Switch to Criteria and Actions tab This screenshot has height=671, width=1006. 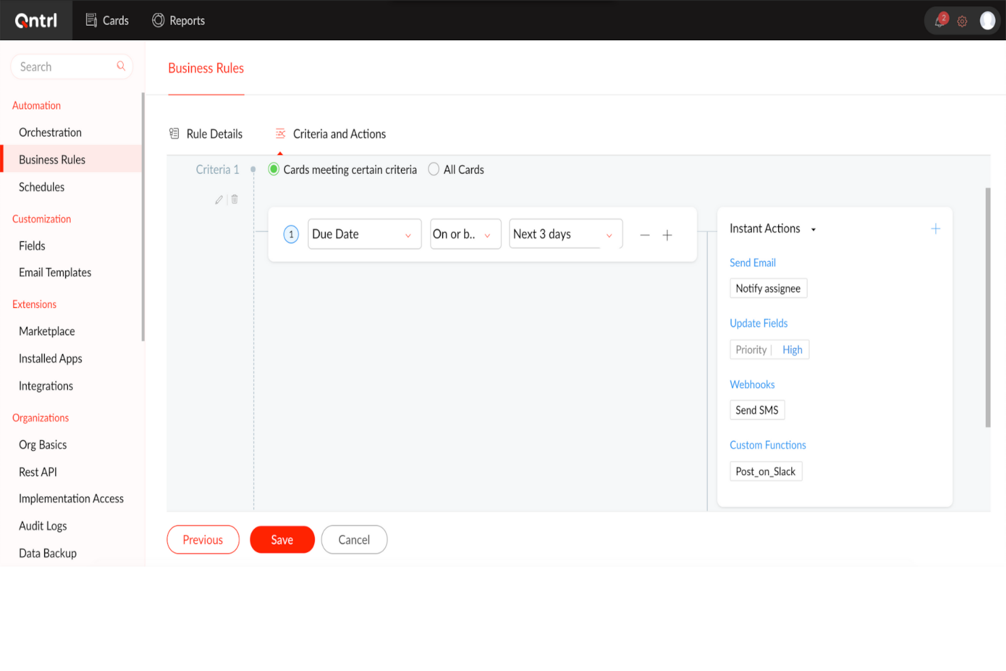point(330,134)
